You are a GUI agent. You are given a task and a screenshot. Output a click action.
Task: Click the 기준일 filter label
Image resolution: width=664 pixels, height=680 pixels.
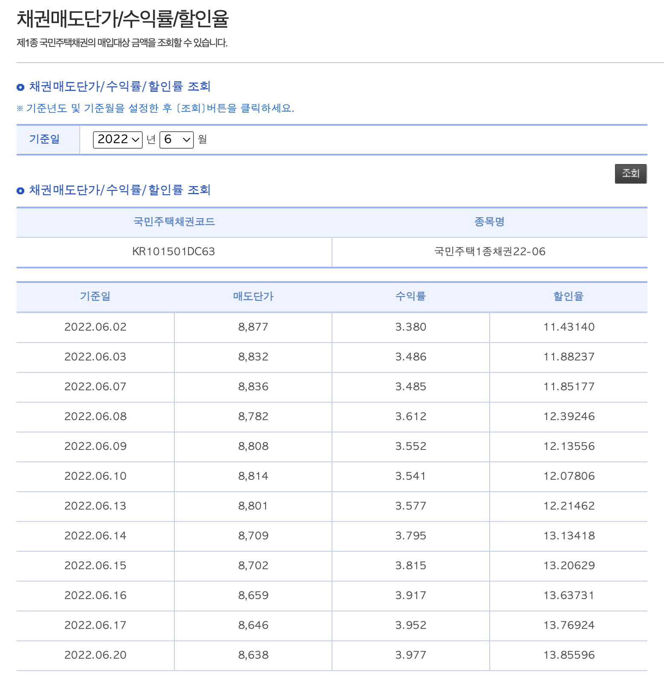tap(44, 139)
